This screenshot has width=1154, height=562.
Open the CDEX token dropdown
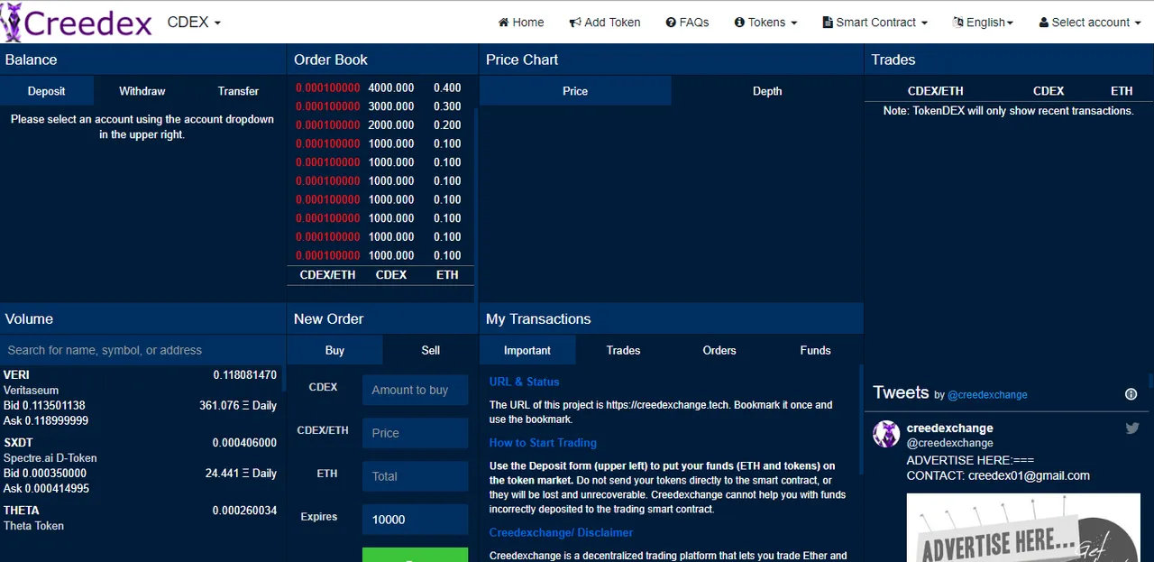point(194,23)
